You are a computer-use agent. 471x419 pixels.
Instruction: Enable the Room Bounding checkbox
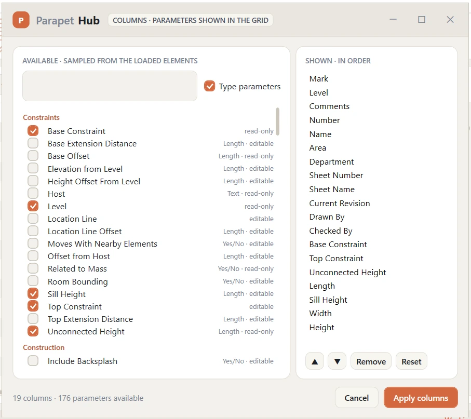(x=33, y=281)
